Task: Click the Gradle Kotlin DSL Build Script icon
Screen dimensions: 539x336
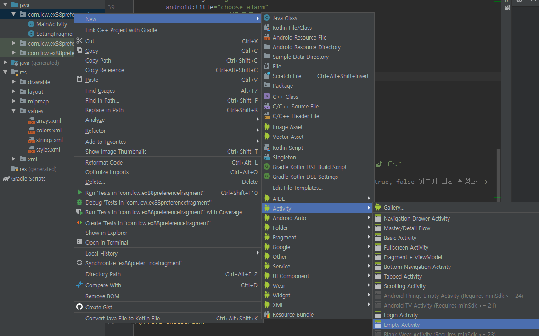Action: (267, 167)
